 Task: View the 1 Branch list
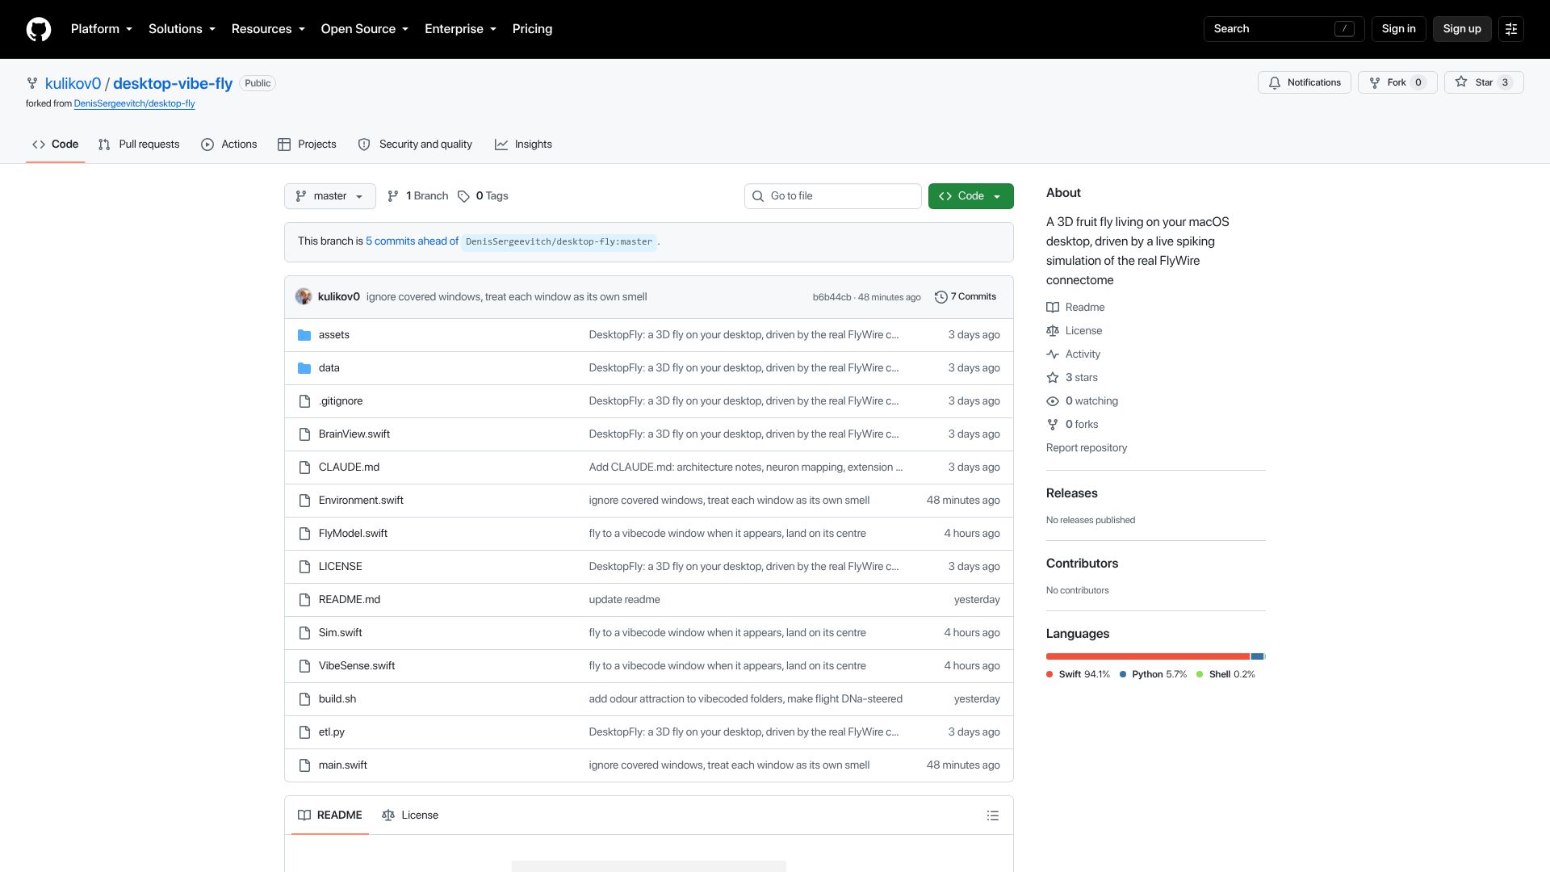[417, 196]
